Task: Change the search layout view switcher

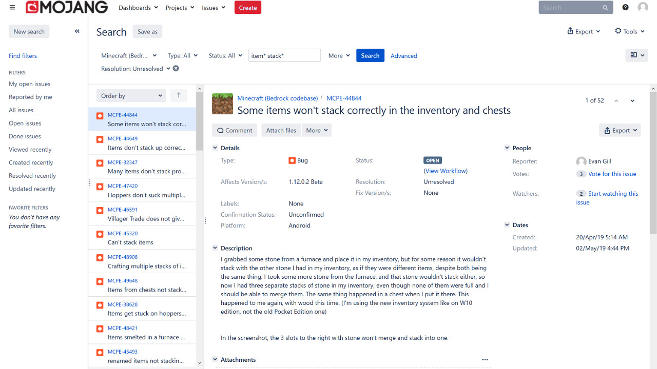Action: click(x=636, y=55)
